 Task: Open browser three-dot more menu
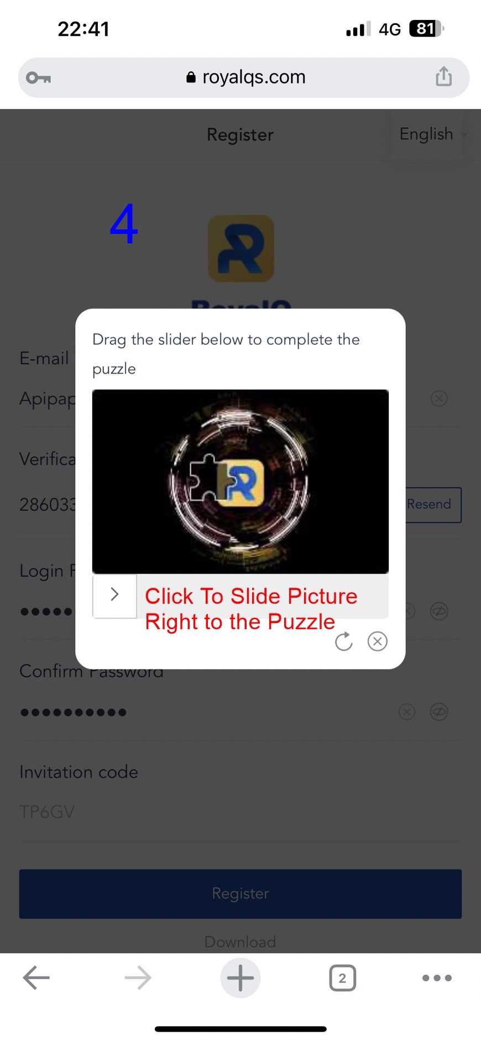coord(437,978)
